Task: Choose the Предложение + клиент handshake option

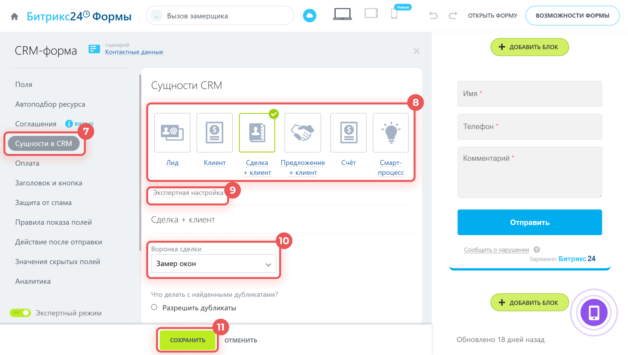Action: [303, 133]
